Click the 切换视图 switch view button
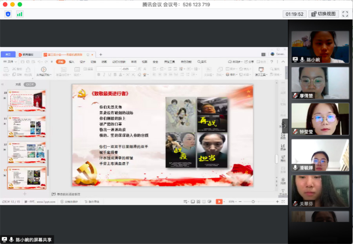This screenshot has height=244, width=353. point(324,14)
